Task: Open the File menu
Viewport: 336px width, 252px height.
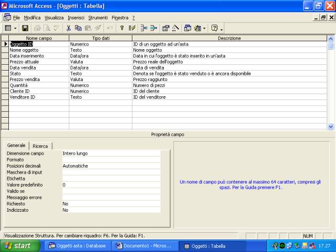Action: [x=17, y=18]
